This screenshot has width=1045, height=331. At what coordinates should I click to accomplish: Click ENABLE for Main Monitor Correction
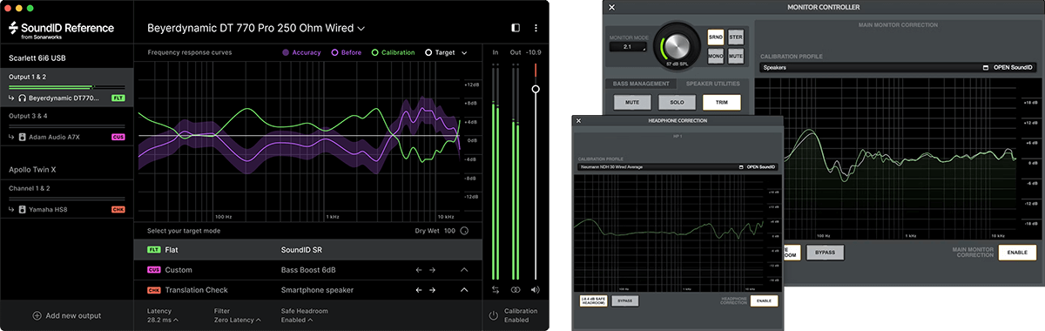[1017, 252]
